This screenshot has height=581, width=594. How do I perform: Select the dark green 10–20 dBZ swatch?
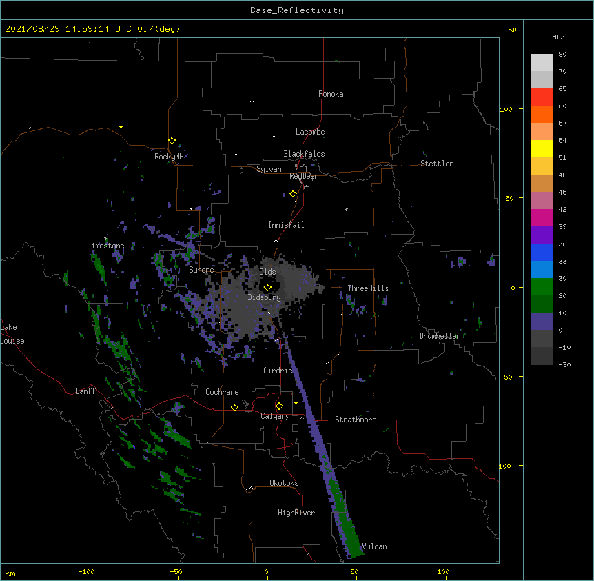(x=542, y=304)
